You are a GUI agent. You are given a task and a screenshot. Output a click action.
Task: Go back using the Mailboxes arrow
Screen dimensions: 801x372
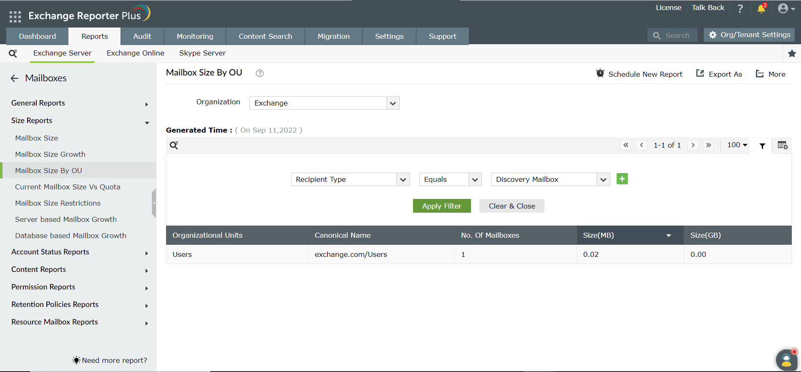(15, 78)
